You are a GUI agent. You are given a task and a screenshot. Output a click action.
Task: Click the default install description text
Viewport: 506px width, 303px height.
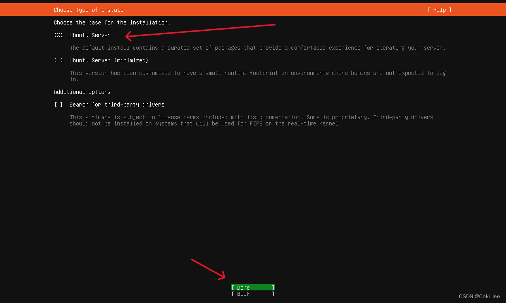[257, 48]
